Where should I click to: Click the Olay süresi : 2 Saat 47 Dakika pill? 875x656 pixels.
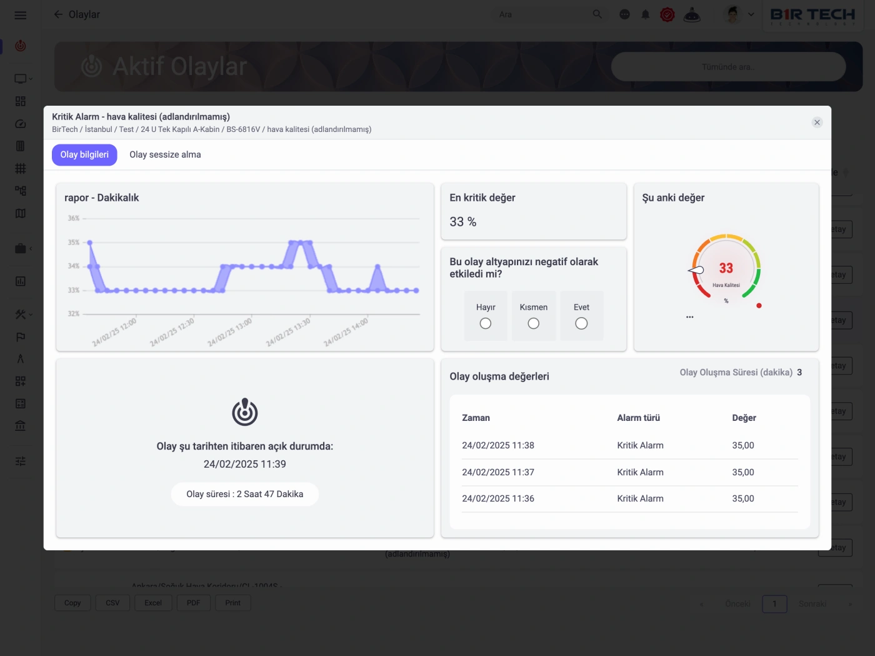coord(245,494)
